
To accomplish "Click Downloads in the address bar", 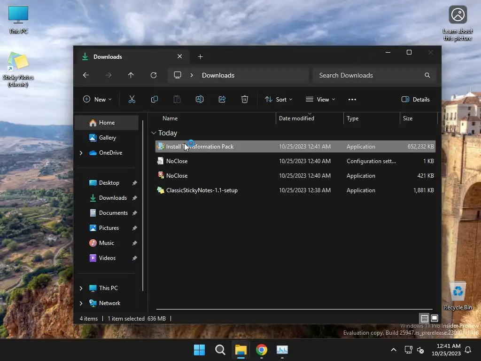I will tap(218, 75).
